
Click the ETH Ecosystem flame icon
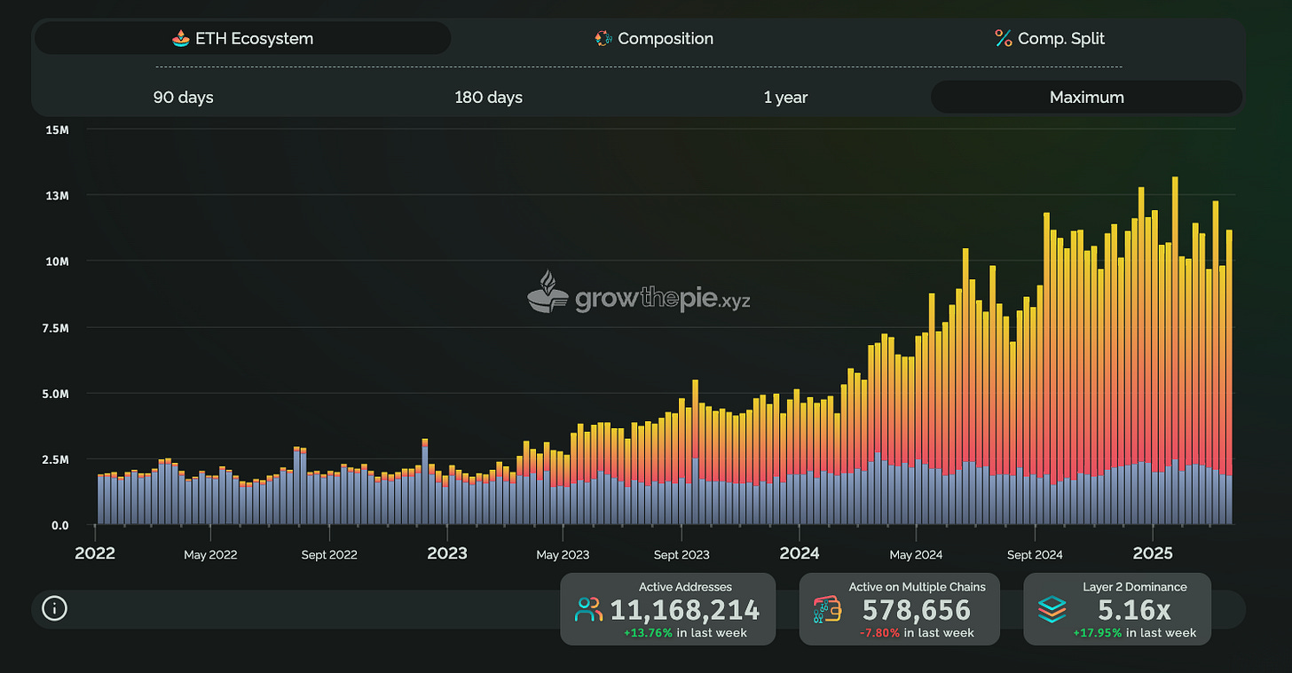181,38
